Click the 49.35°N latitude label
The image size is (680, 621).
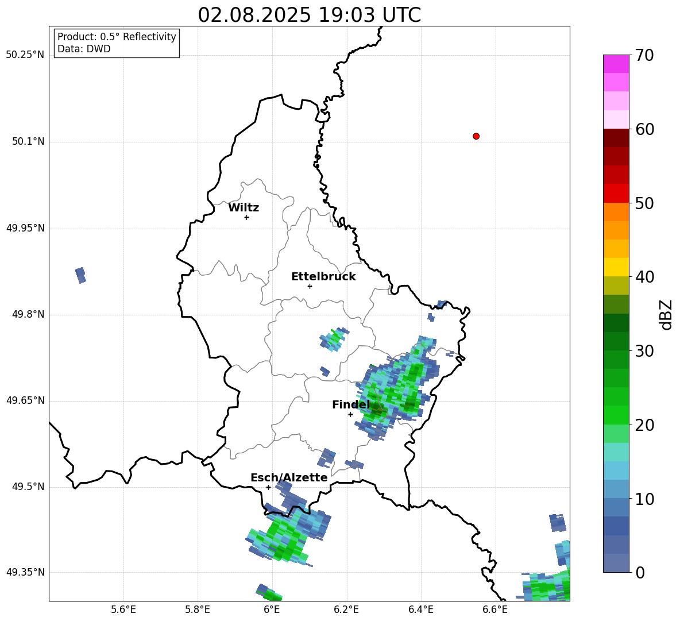pyautogui.click(x=25, y=572)
